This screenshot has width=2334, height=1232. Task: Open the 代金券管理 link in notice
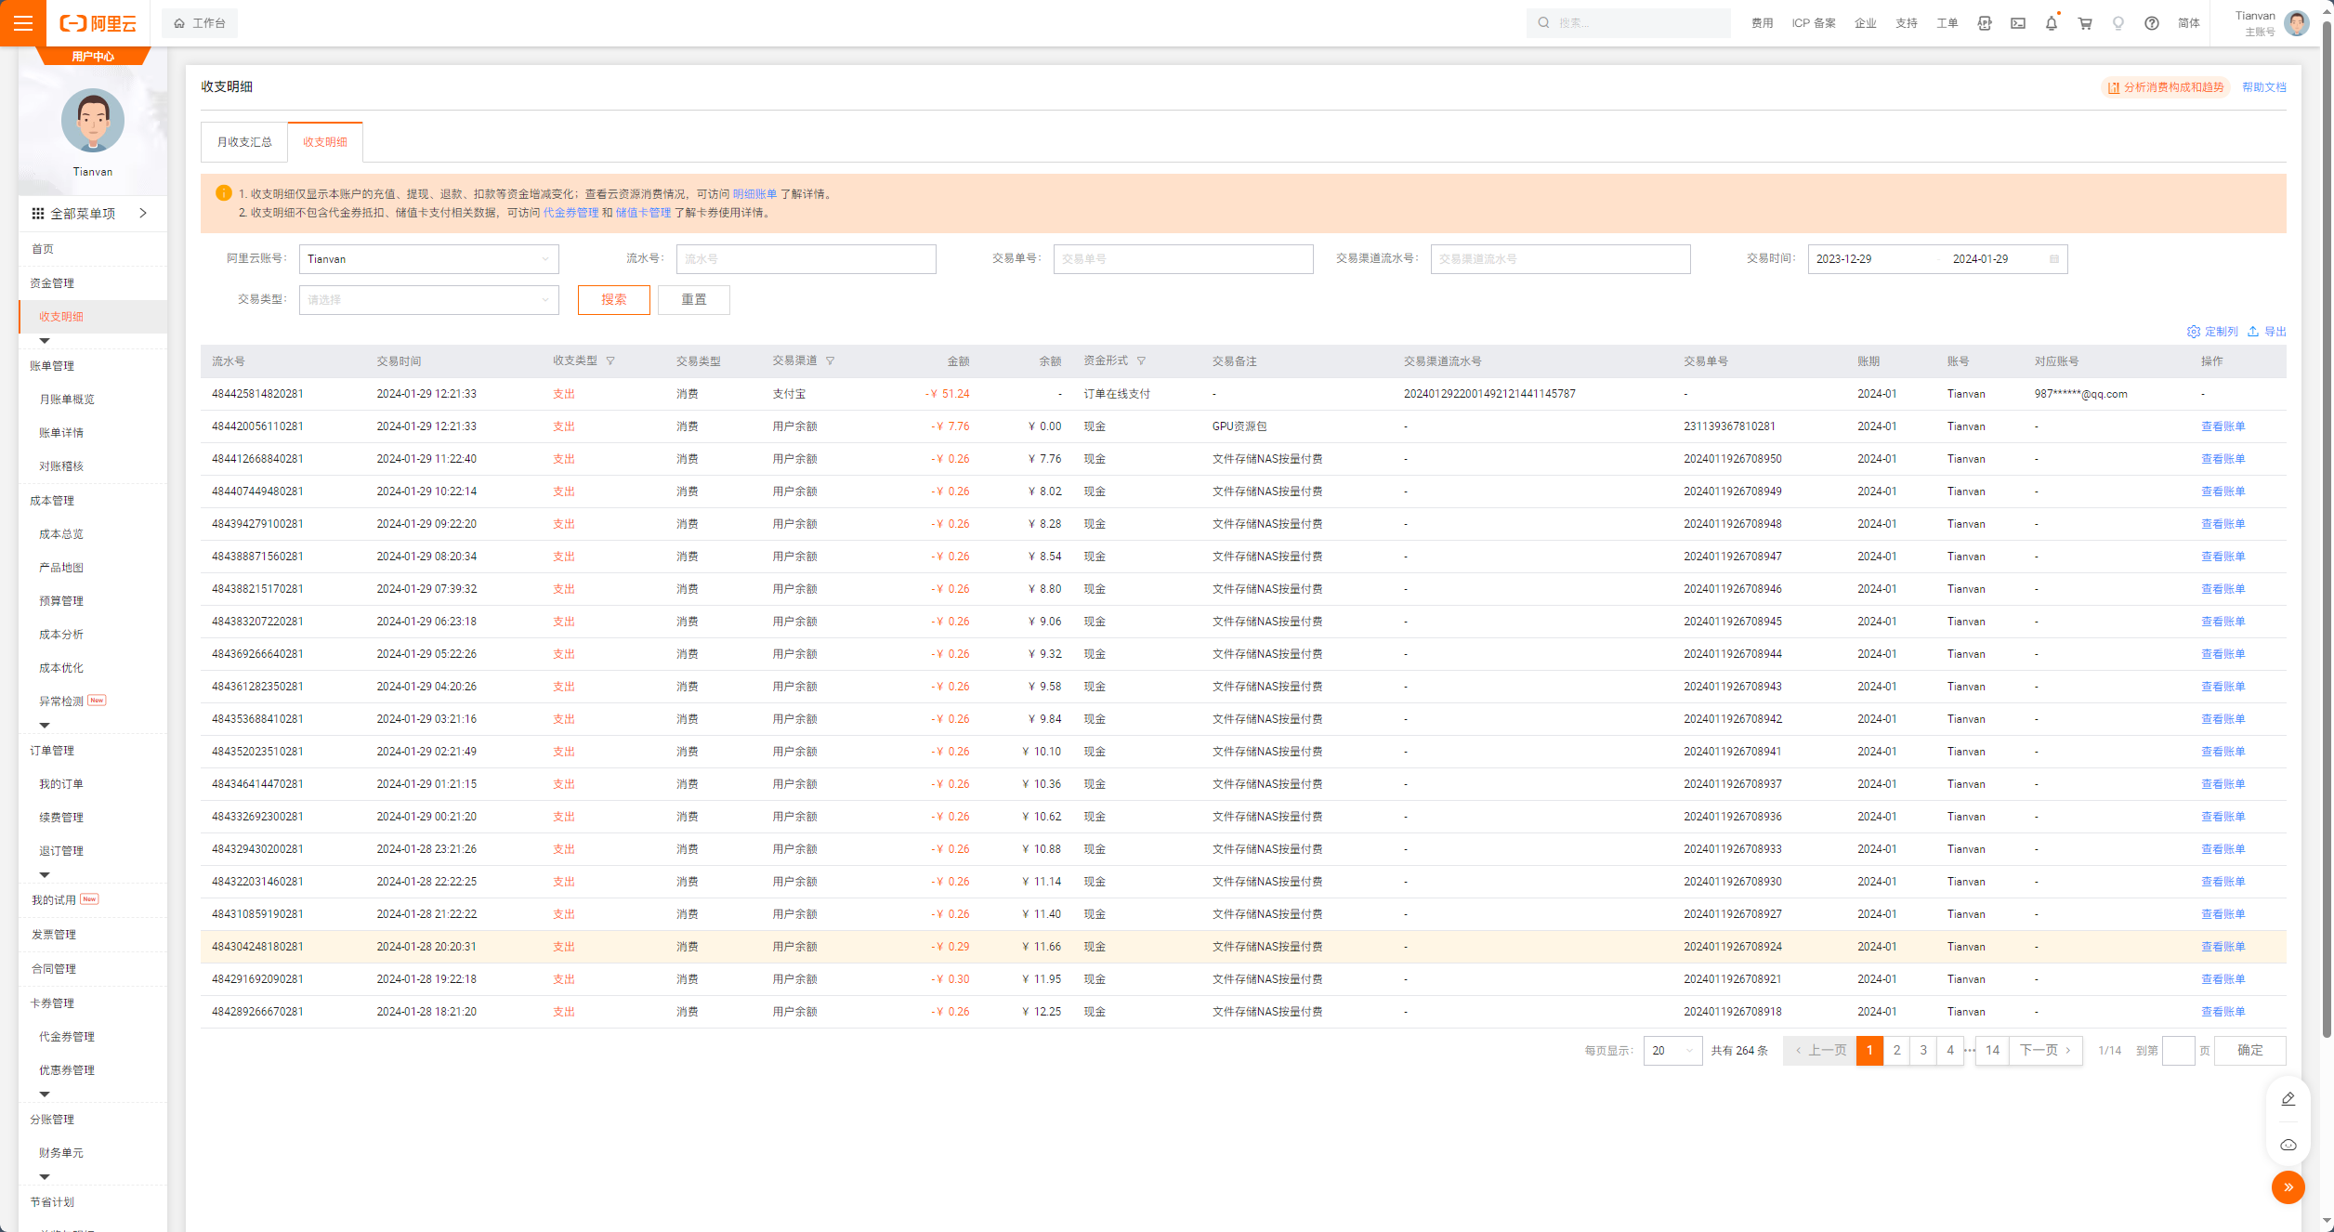pos(570,213)
